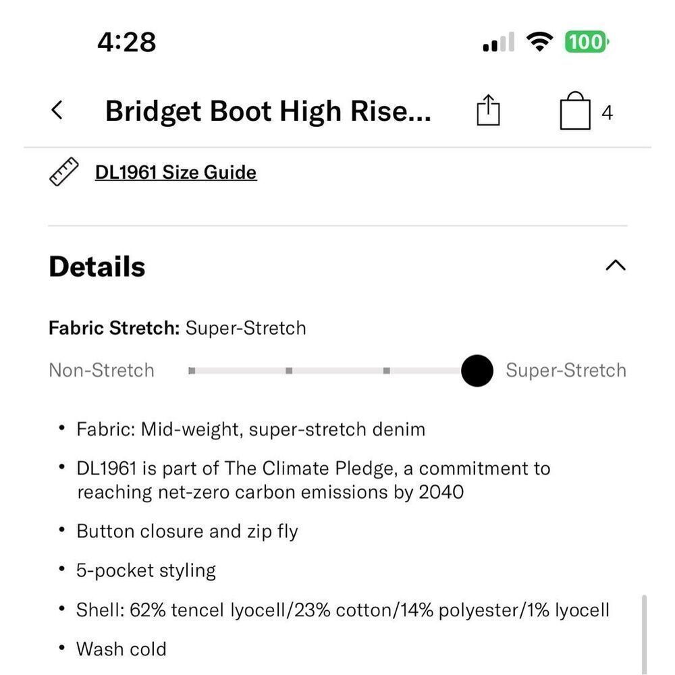Tap the chevron above the Details content
This screenshot has height=675, width=675.
615,265
